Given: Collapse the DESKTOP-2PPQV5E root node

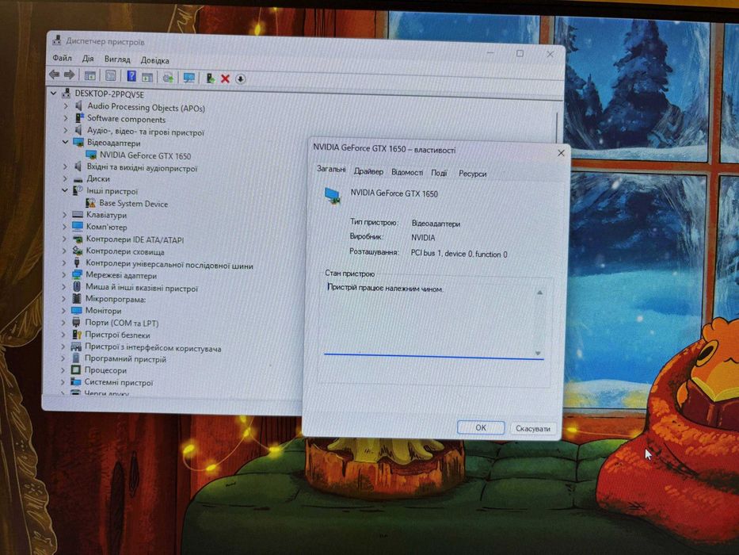Looking at the screenshot, I should click(x=53, y=93).
